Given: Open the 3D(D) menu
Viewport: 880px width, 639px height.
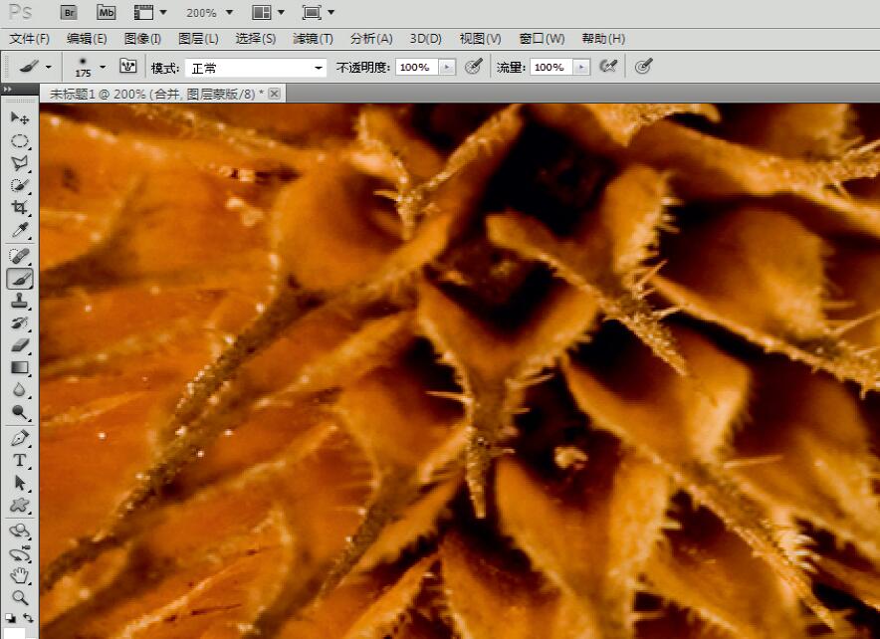Looking at the screenshot, I should coord(425,39).
